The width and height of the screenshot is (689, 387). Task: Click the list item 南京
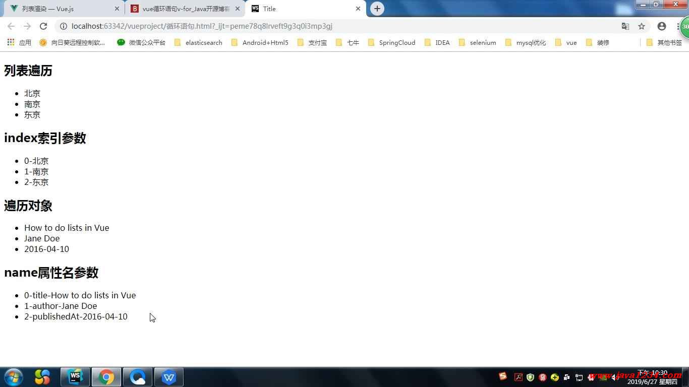pos(32,104)
